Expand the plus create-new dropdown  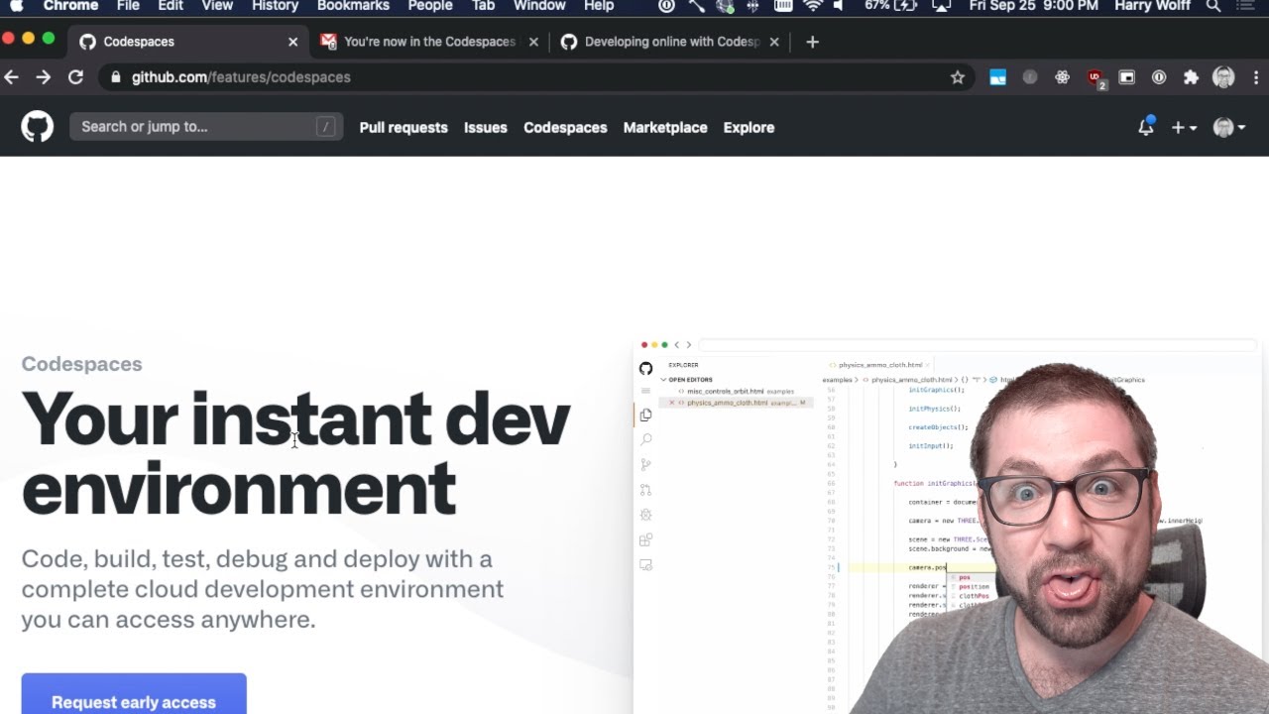coord(1184,127)
